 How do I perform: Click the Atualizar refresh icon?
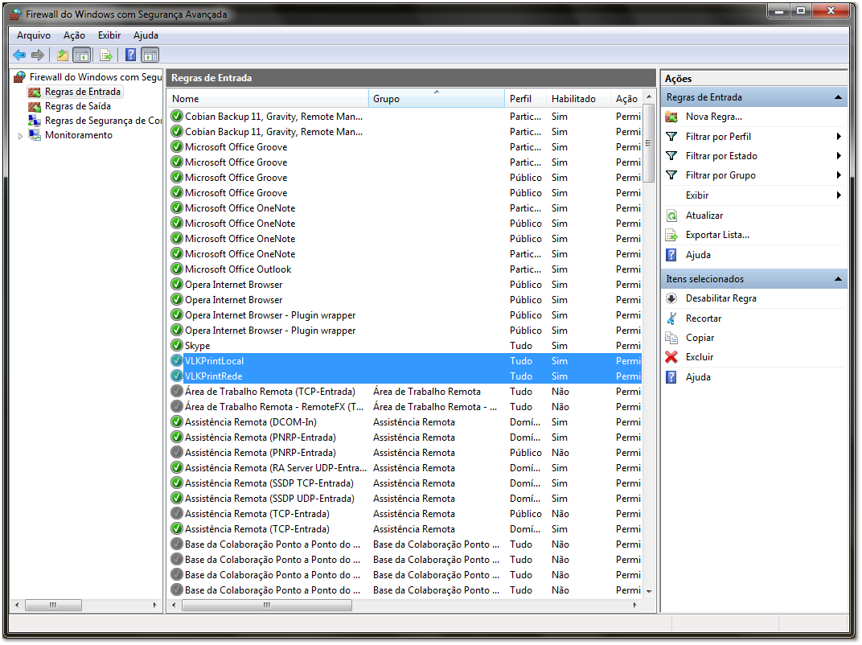671,216
